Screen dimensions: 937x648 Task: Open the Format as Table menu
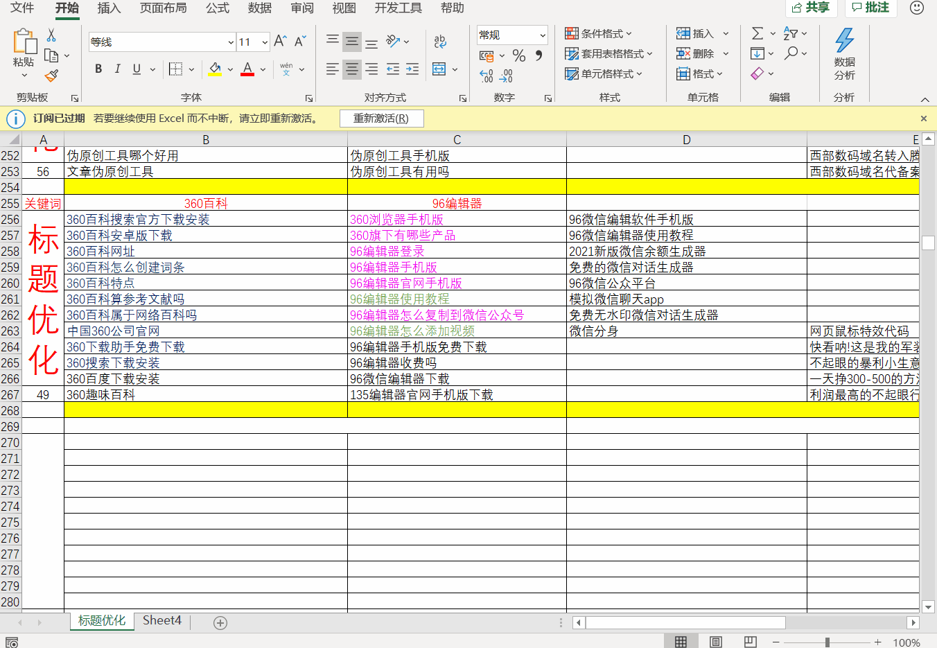(608, 53)
